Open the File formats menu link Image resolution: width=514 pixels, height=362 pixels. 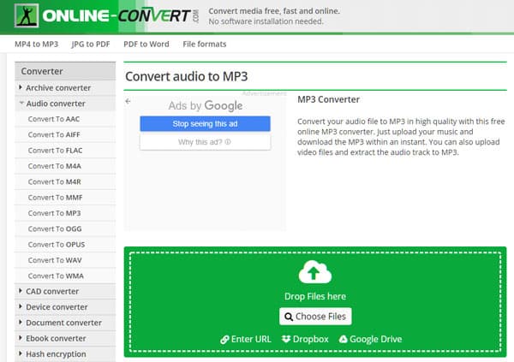(x=205, y=44)
